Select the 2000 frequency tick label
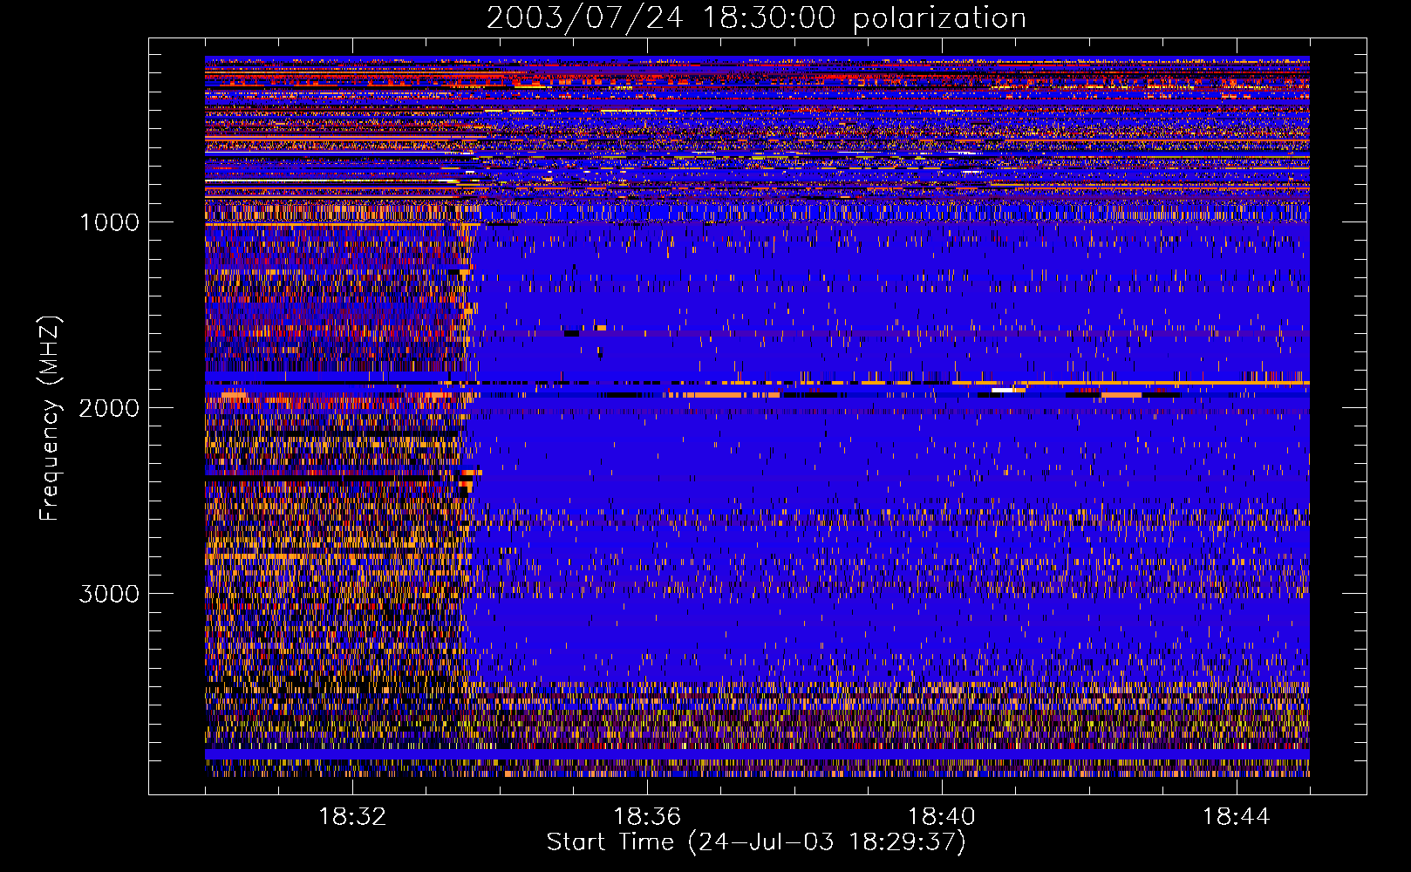The height and width of the screenshot is (872, 1411). point(109,408)
